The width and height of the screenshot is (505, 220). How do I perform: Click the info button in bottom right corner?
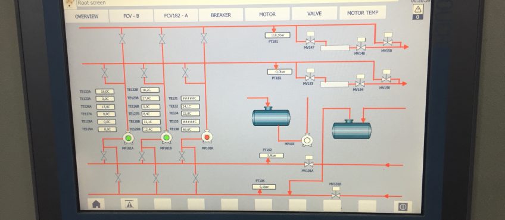click(x=403, y=207)
